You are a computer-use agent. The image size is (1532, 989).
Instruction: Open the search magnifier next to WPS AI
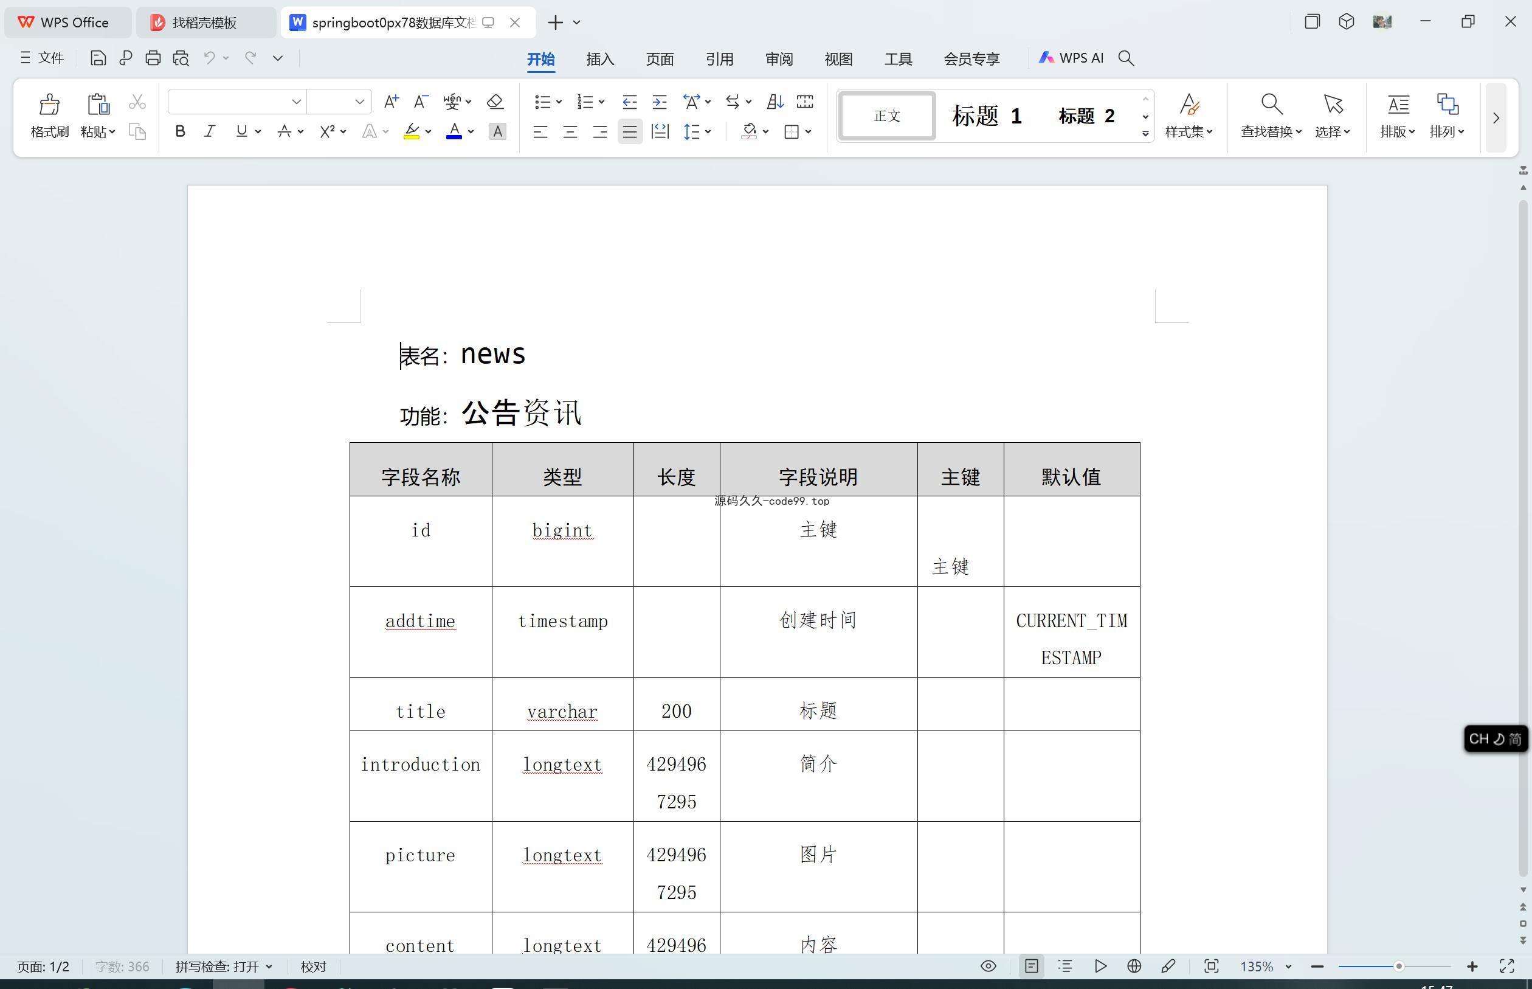click(1126, 58)
